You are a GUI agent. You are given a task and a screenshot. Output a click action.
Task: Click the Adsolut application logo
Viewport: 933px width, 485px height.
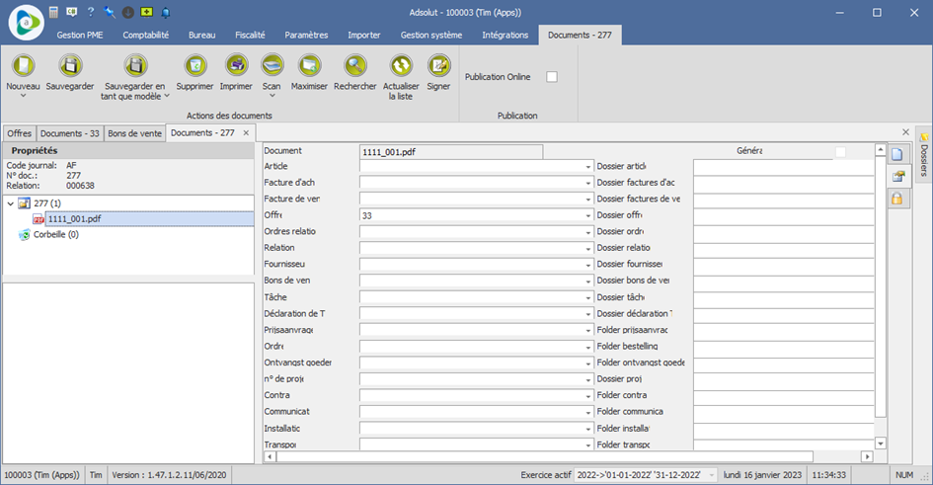[27, 22]
